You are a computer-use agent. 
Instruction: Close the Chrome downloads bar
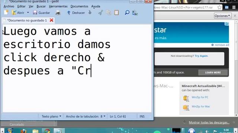234,122
